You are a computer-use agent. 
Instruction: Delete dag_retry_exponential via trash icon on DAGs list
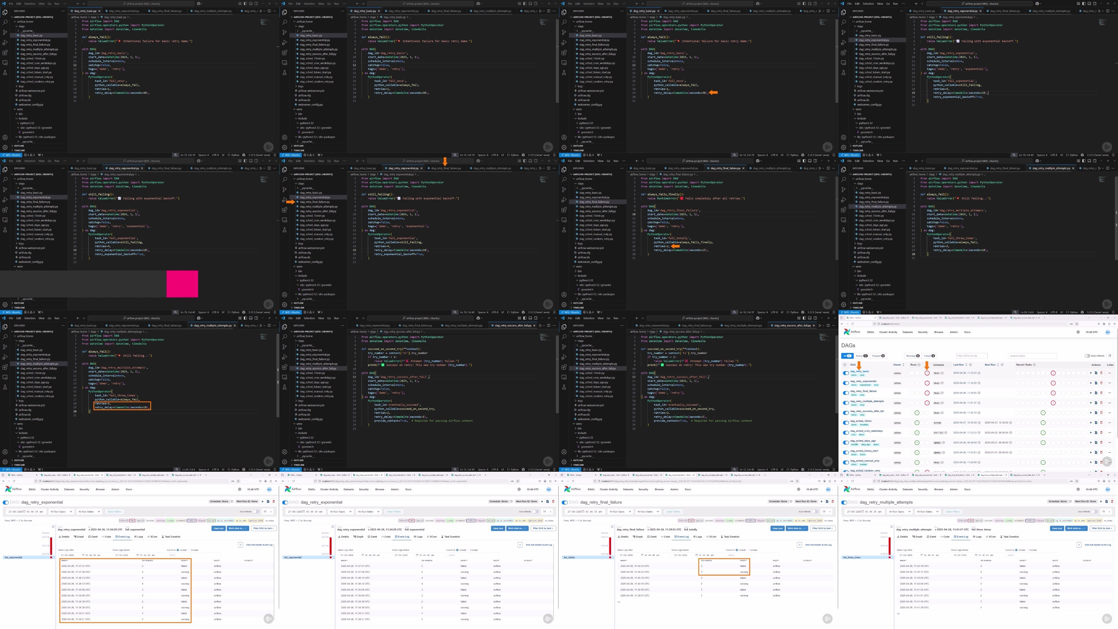click(x=1102, y=383)
